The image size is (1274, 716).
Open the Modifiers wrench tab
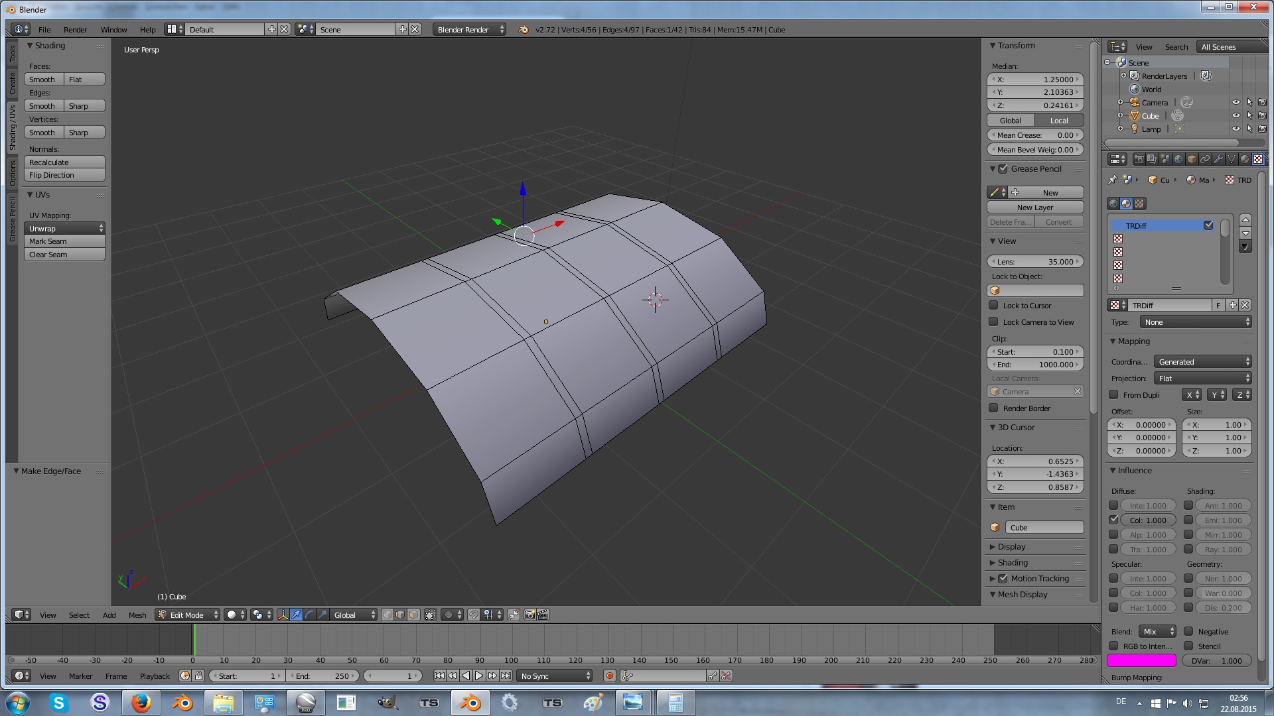[1218, 159]
